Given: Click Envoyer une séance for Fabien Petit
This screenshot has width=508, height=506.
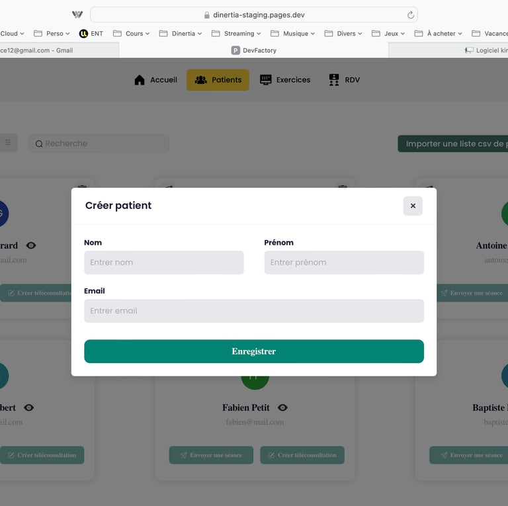Looking at the screenshot, I should click(211, 455).
